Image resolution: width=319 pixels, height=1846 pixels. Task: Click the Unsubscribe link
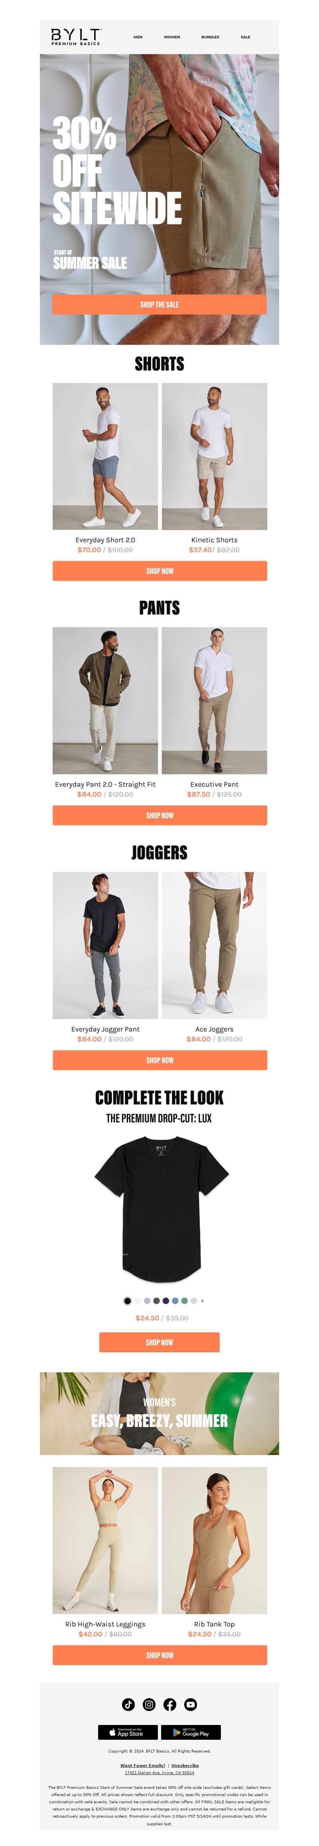[185, 1765]
